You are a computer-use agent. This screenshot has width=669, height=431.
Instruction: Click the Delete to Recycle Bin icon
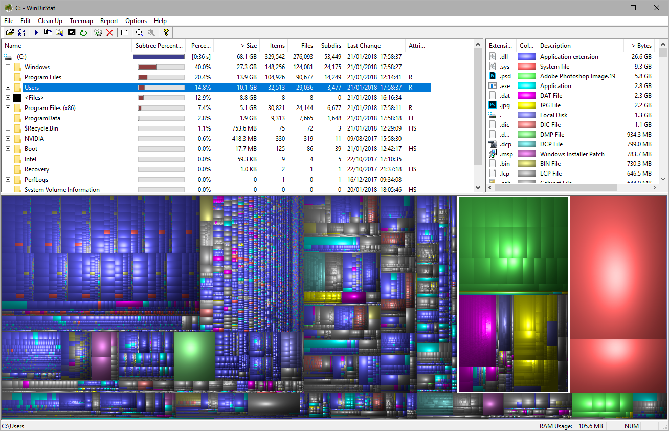[98, 33]
